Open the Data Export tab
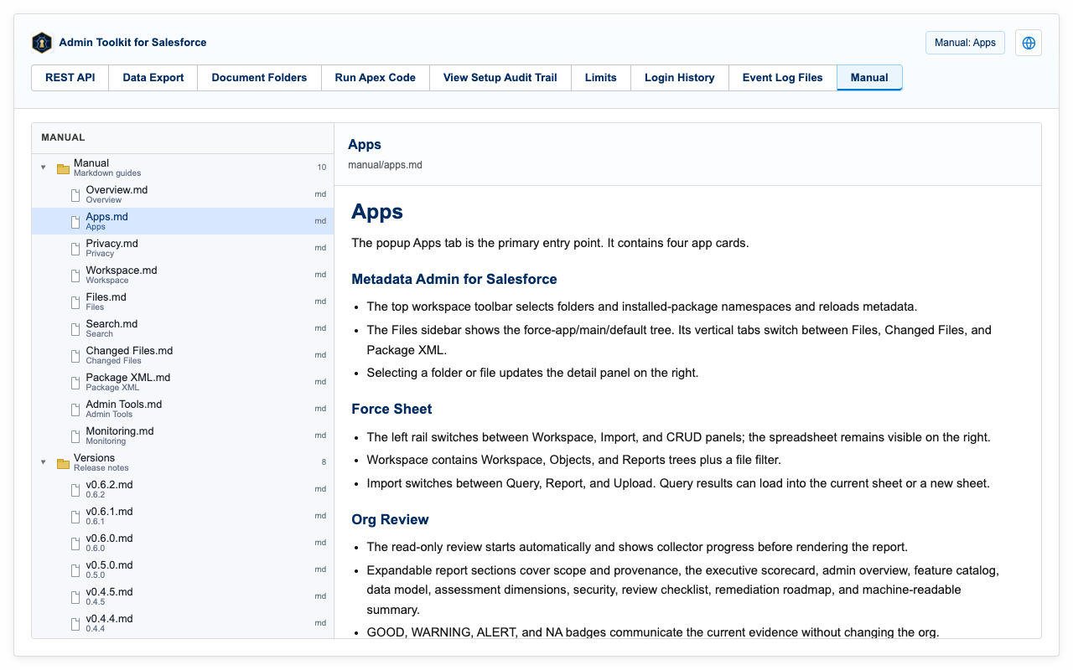The height and width of the screenshot is (670, 1073). 153,78
